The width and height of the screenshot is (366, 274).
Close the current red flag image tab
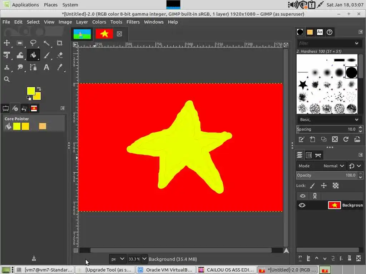[x=119, y=34]
